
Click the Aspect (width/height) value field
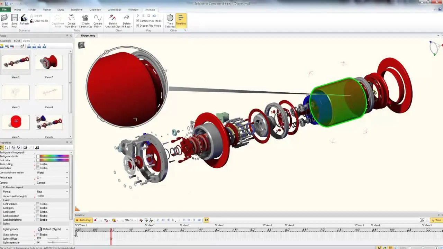click(x=53, y=196)
